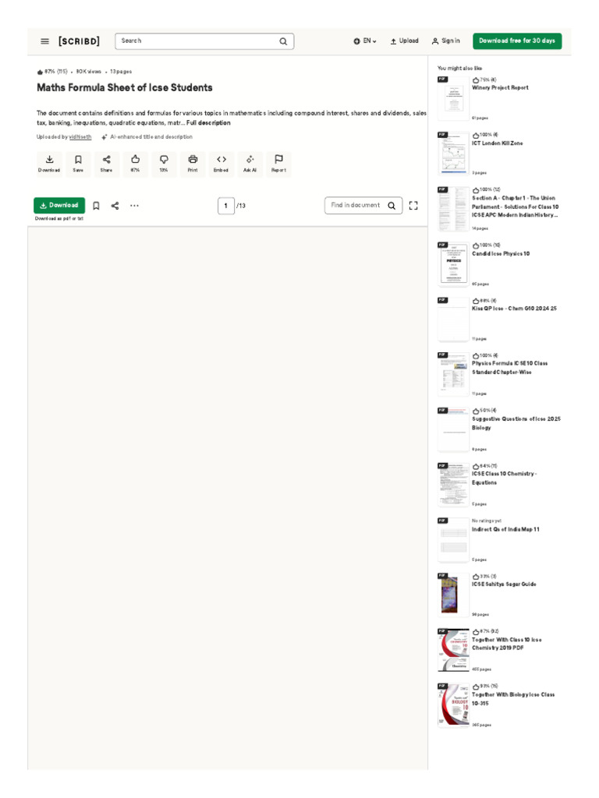This screenshot has width=599, height=798.
Task: Click share icon in viewer toolbar
Action: click(115, 206)
